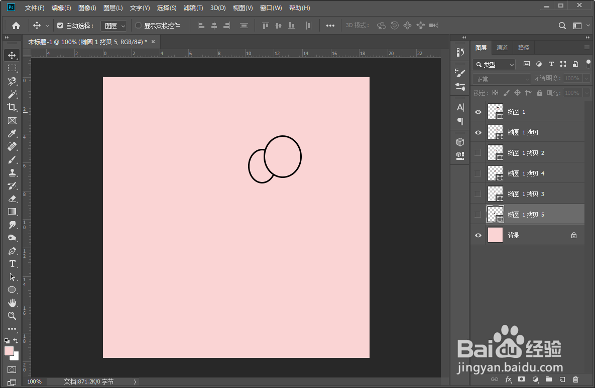
Task: Create a new layer with the new-layer icon
Action: 562,379
